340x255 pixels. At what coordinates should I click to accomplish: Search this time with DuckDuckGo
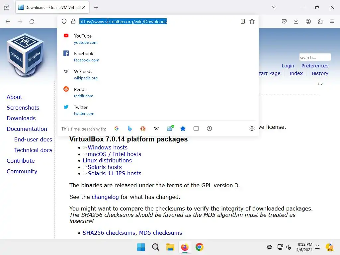[143, 128]
